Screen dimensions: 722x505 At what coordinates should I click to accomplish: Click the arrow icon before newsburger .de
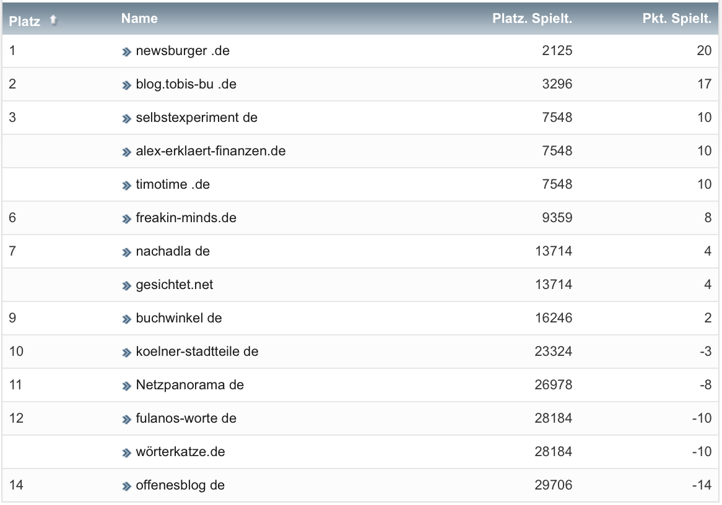(126, 52)
